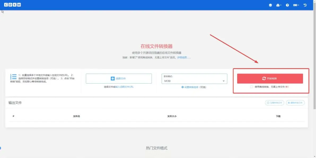The image size is (316, 158).
Task: Open the language switch dropdown
Action: 296,5
